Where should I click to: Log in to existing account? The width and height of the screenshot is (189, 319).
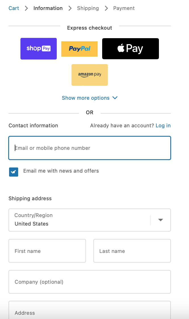pyautogui.click(x=163, y=126)
